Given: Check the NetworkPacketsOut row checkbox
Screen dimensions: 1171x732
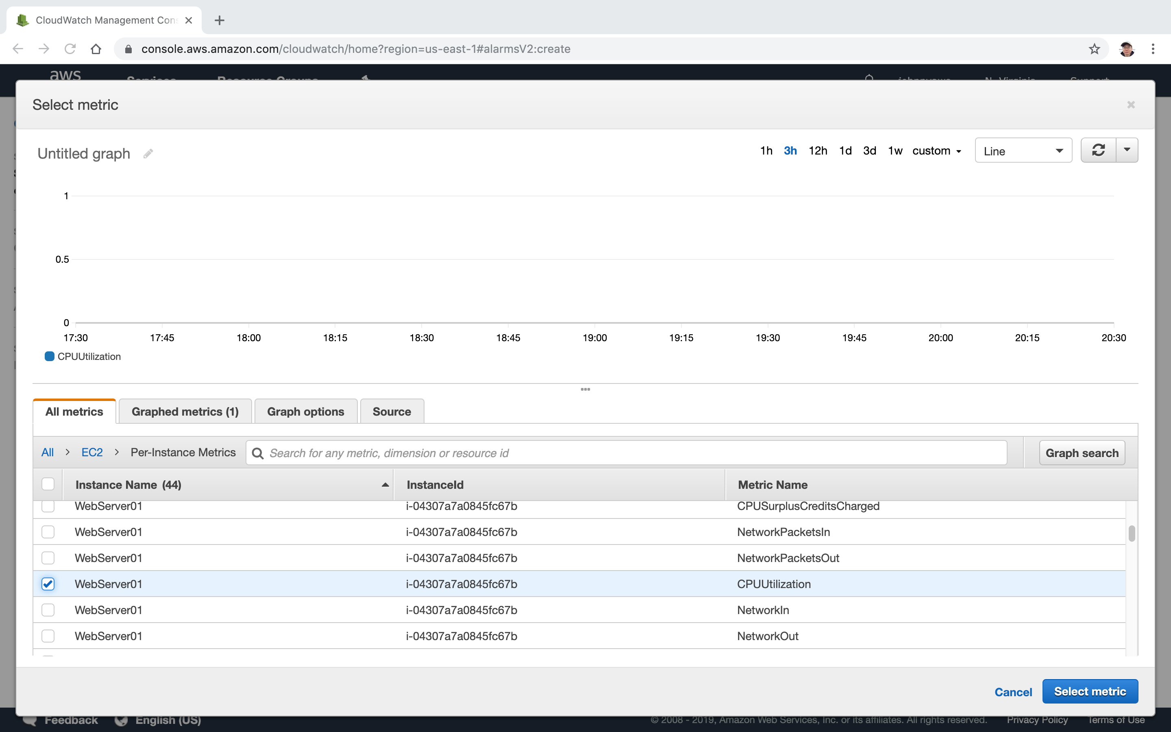Looking at the screenshot, I should (x=48, y=558).
